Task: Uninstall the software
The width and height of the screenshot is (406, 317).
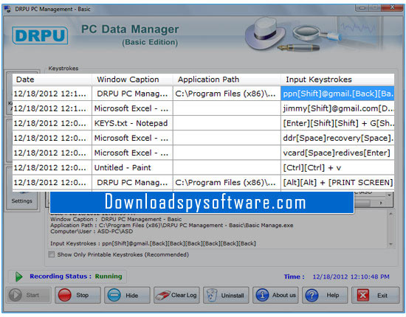Action: 226,295
